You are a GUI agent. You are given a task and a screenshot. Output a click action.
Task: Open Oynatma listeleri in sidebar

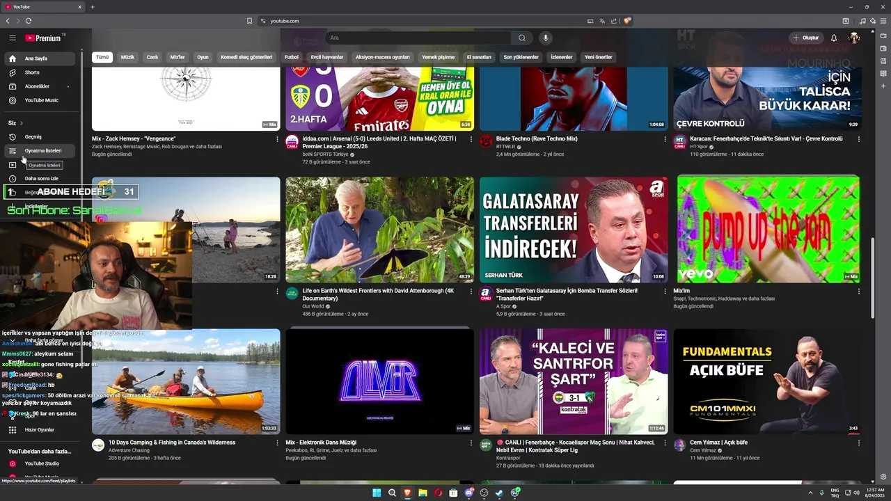tap(39, 151)
